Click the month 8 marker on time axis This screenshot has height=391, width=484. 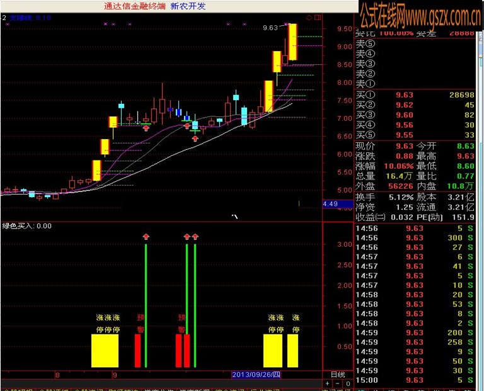coord(57,375)
